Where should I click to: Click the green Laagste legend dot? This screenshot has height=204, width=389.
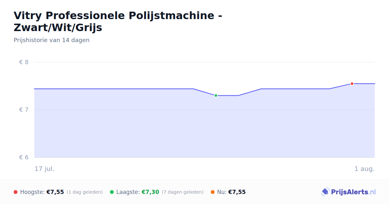(x=112, y=192)
